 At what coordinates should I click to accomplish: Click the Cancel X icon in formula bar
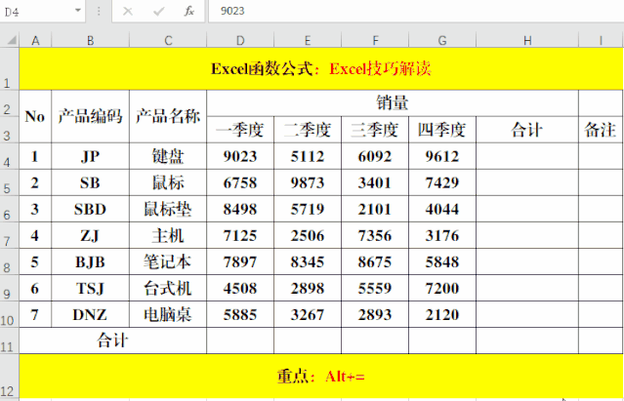click(128, 11)
